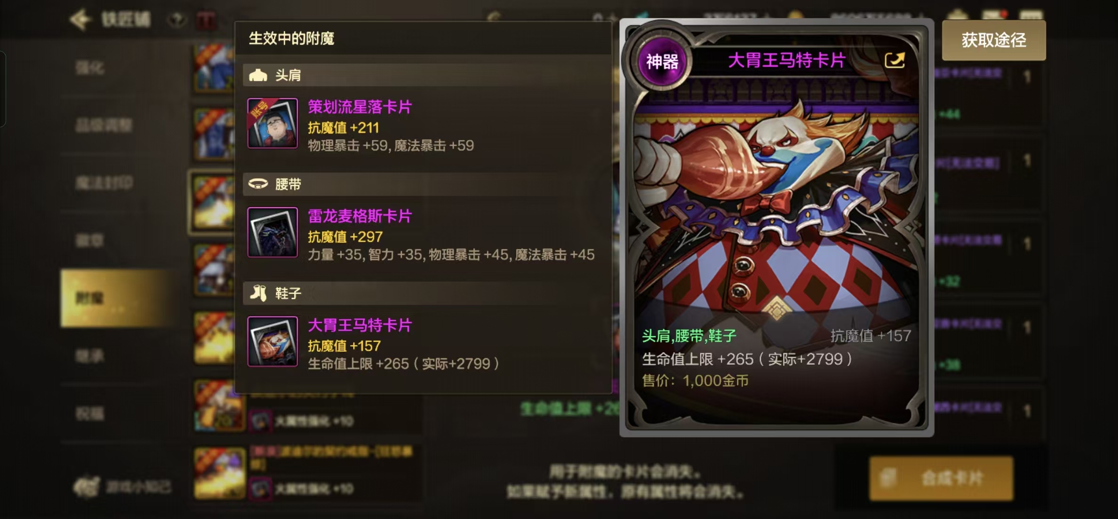Switch to the 强化 sidebar tab
This screenshot has height=519, width=1118.
click(89, 68)
